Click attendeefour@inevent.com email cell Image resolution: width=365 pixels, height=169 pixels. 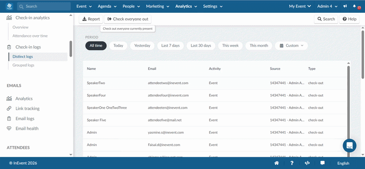click(168, 95)
